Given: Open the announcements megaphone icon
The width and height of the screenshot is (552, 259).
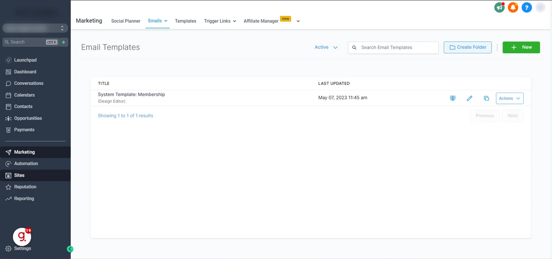Looking at the screenshot, I should (499, 7).
